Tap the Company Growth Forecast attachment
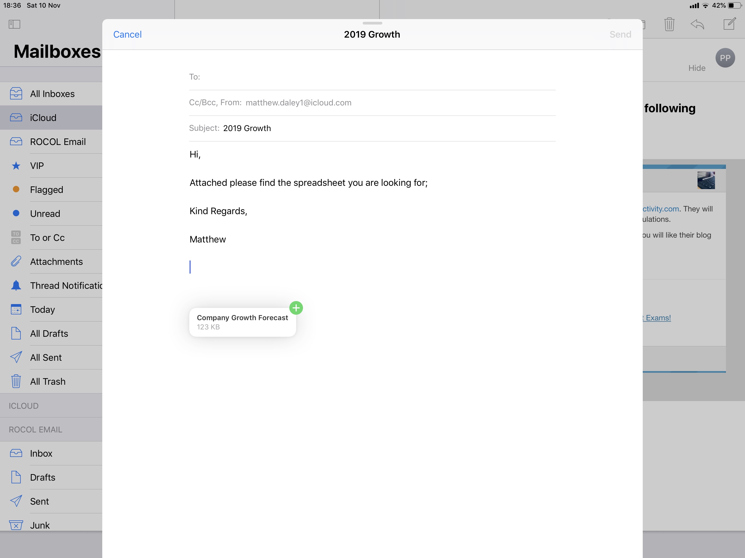 [242, 322]
